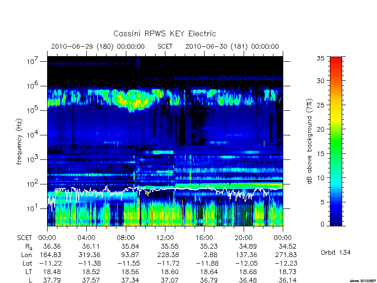377x283 pixels.
Task: Click the 'LT' row label
Action: point(28,272)
